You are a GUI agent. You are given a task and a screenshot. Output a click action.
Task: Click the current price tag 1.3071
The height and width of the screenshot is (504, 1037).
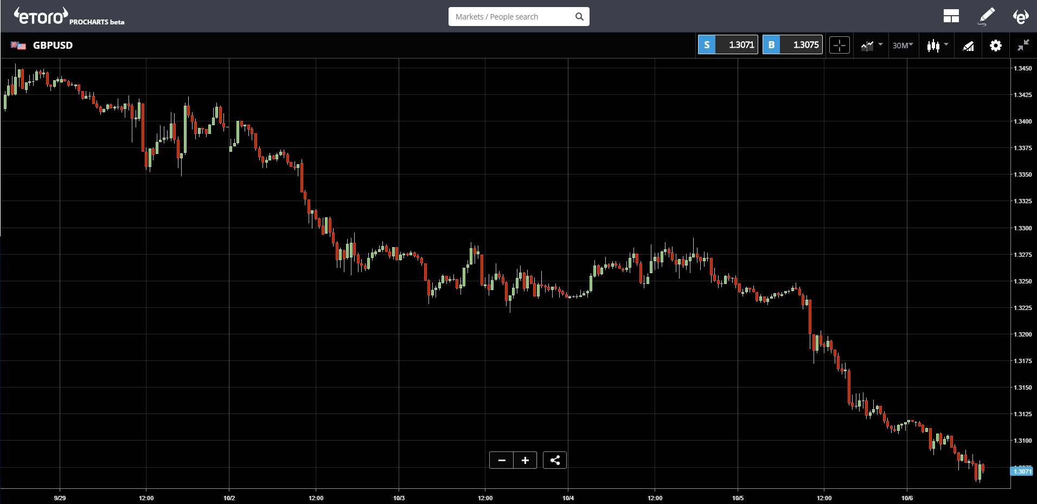[1022, 471]
